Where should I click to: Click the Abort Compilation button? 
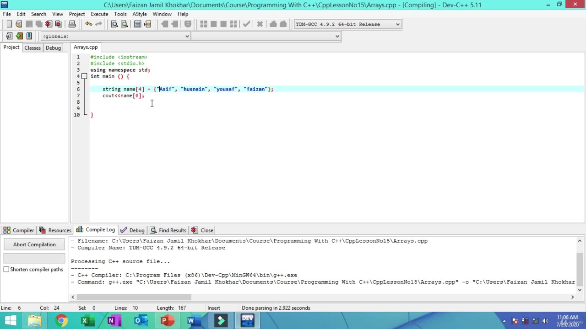(x=34, y=244)
